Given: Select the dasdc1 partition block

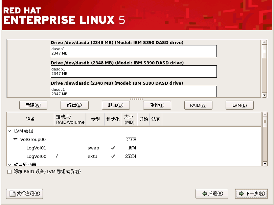Looking at the screenshot, I should (134, 91).
